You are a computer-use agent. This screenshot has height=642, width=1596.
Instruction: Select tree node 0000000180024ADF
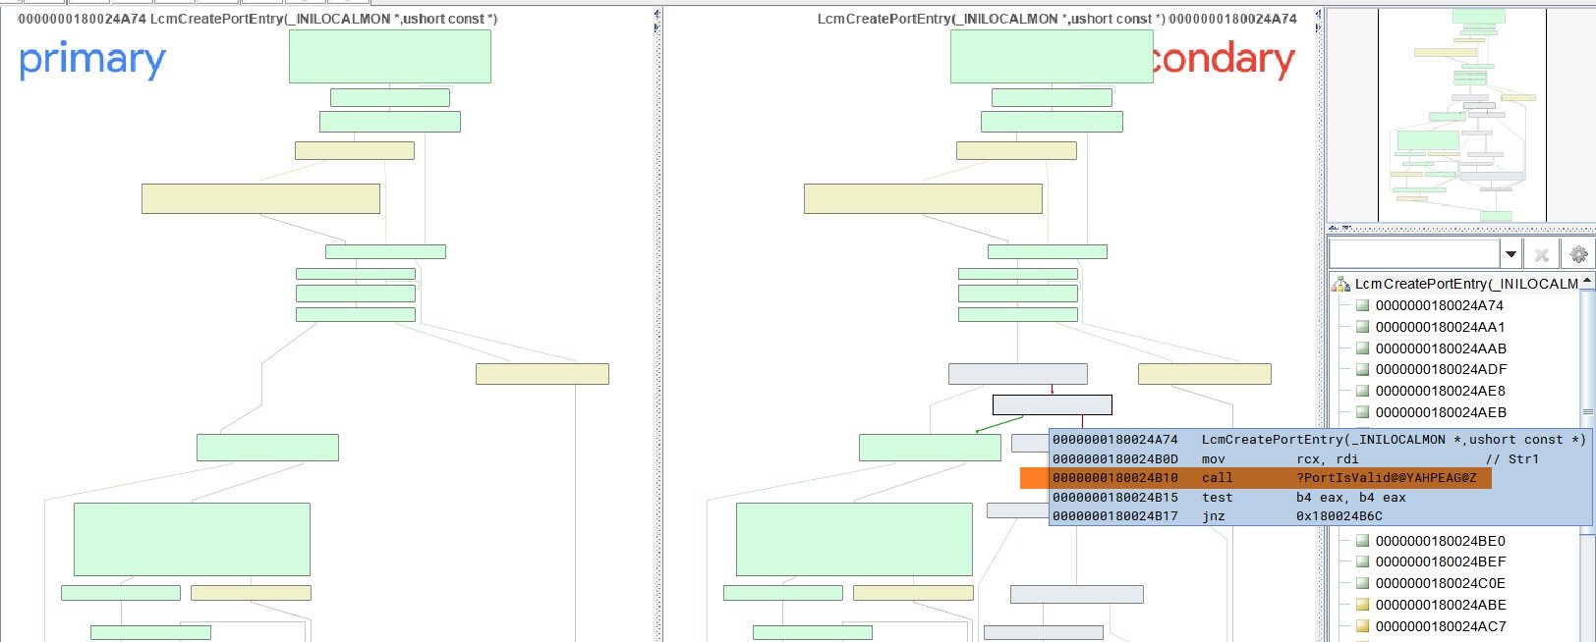pos(1441,369)
